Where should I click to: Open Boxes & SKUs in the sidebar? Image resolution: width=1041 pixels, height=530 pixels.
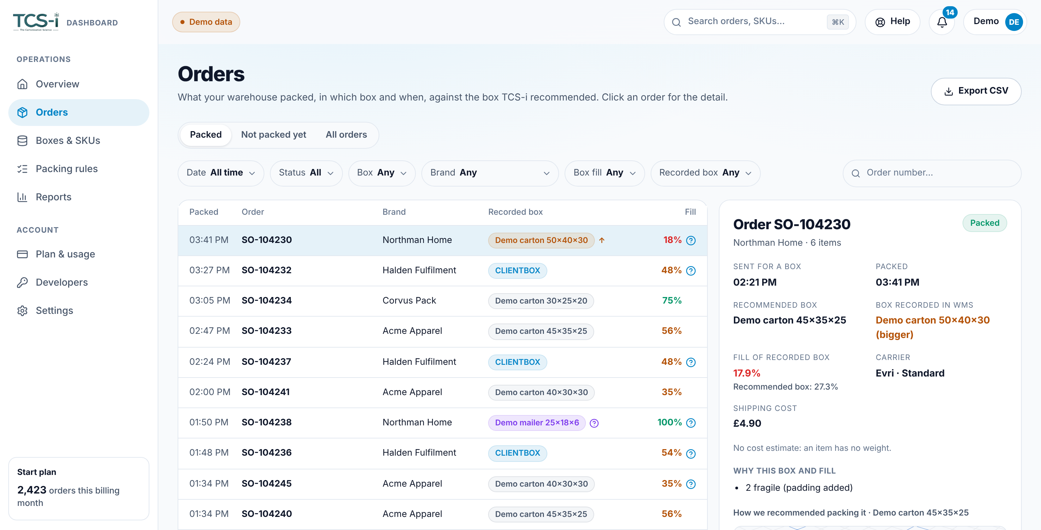[79, 140]
